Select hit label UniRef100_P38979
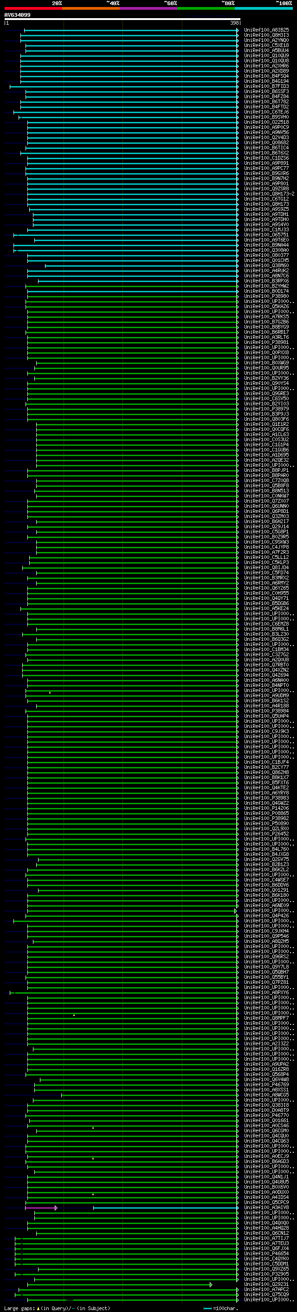297x1312 pixels. pyautogui.click(x=266, y=409)
